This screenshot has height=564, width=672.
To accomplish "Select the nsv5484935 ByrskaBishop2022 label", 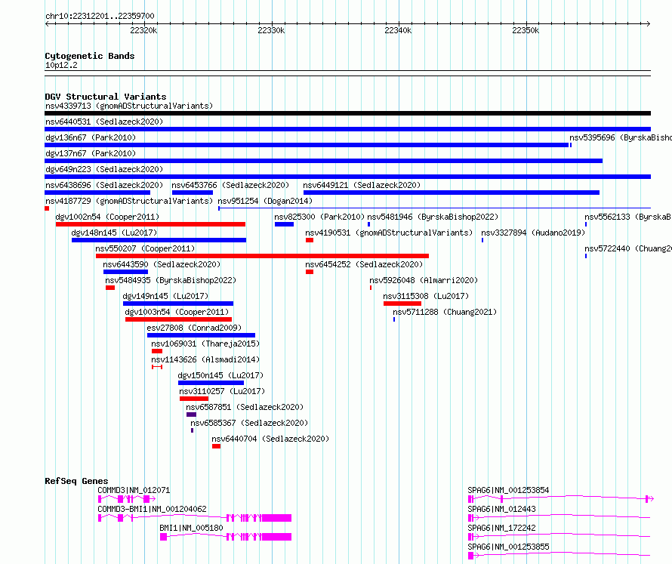I will pyautogui.click(x=171, y=280).
